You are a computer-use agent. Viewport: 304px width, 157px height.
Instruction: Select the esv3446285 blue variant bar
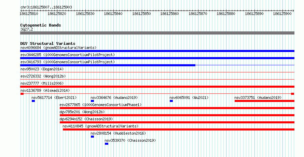[x=157, y=58]
